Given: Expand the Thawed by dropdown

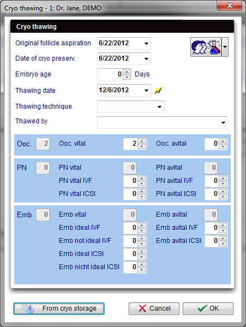Looking at the screenshot, I should [x=223, y=123].
